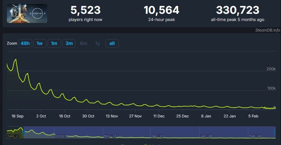Click the 8 Jan axis label
The height and width of the screenshot is (145, 281).
206,116
